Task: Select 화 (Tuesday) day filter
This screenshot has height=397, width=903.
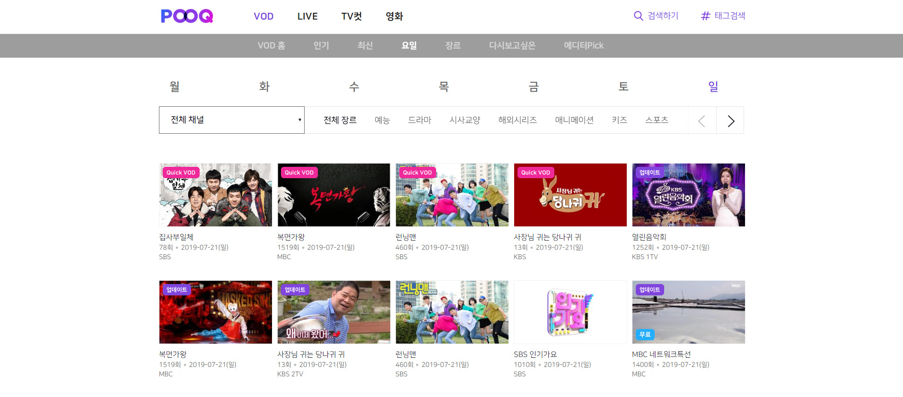Action: point(264,86)
